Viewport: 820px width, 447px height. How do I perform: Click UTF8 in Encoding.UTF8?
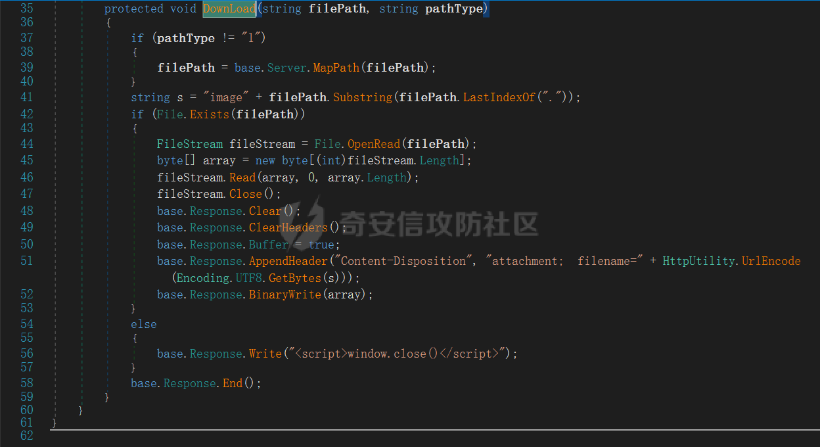(249, 278)
